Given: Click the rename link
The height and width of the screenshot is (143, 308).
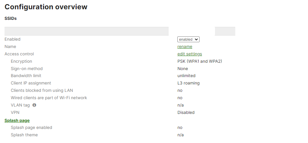Looking at the screenshot, I should tap(185, 47).
